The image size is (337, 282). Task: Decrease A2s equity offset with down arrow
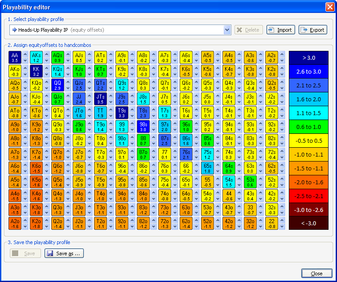coord(282,61)
